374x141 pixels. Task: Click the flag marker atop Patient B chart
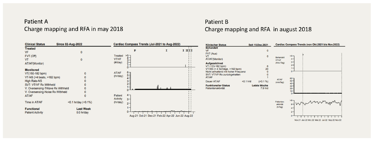303,54
